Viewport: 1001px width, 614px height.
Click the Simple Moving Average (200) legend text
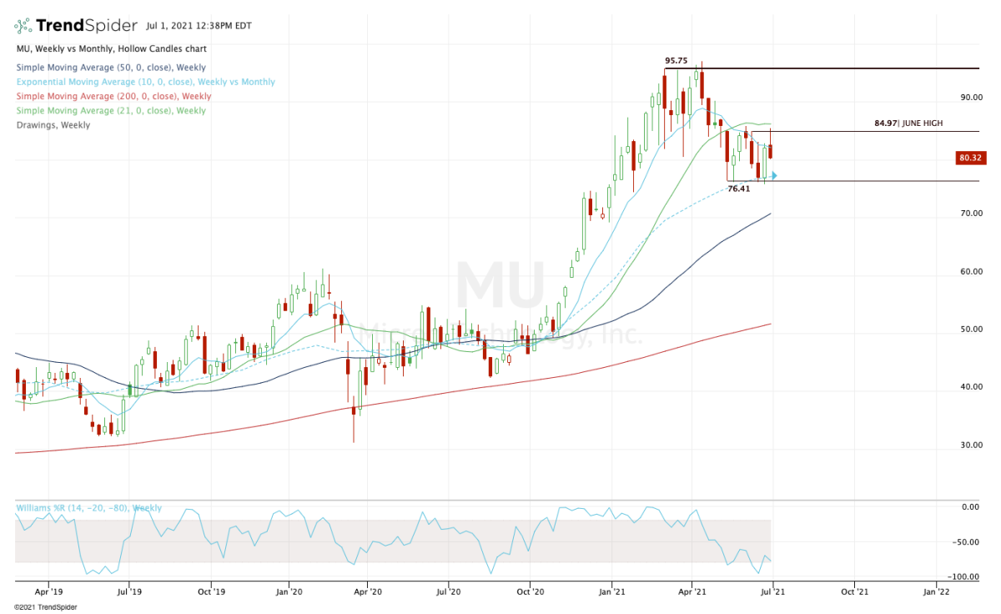[109, 96]
